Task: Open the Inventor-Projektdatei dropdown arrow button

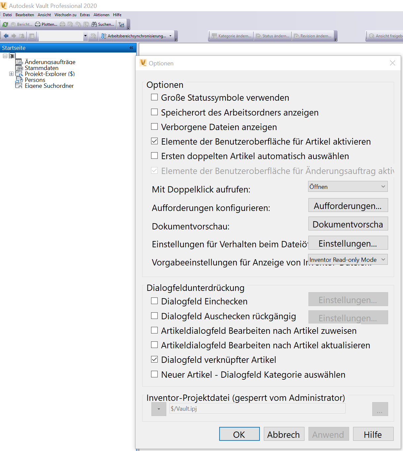Action: (159, 409)
